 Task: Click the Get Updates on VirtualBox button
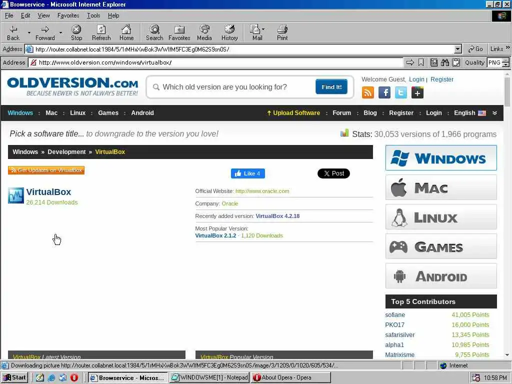pyautogui.click(x=46, y=170)
